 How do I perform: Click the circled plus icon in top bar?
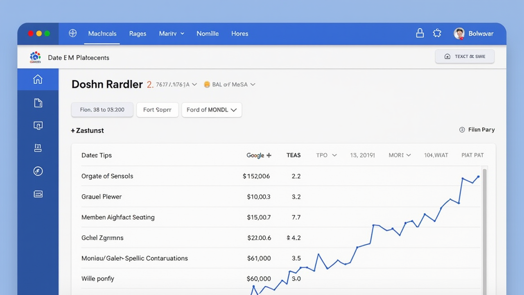(73, 34)
